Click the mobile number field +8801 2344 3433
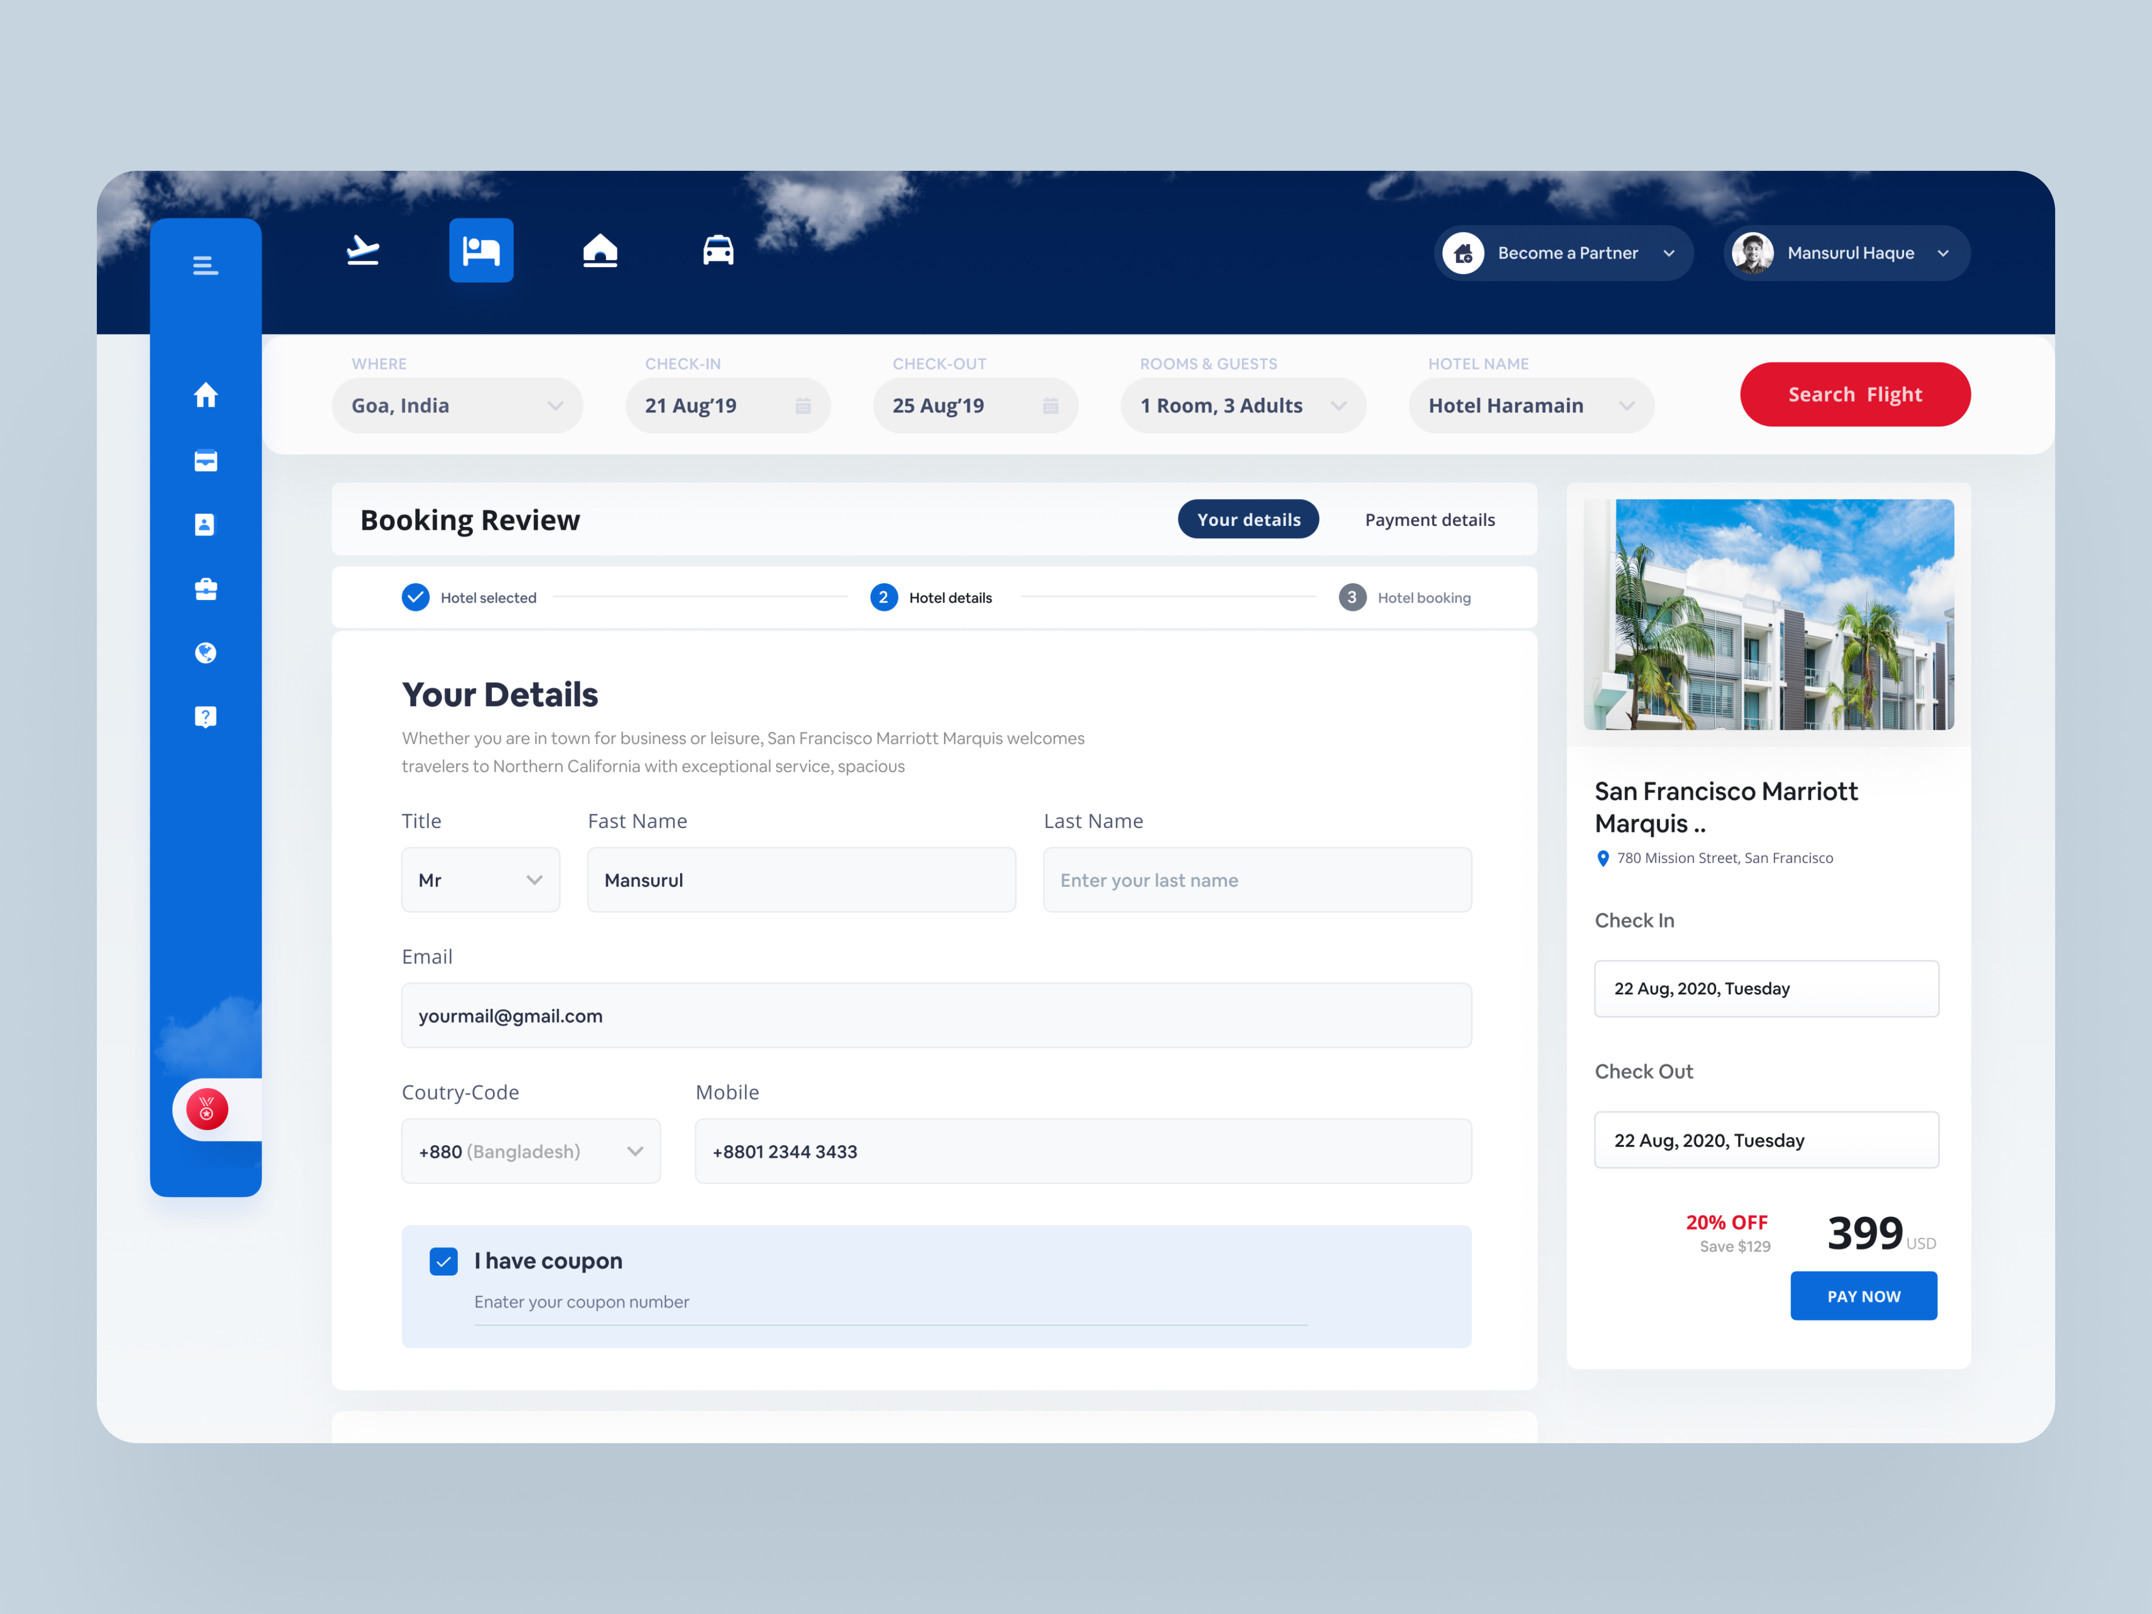The image size is (2152, 1614). (x=1083, y=1151)
